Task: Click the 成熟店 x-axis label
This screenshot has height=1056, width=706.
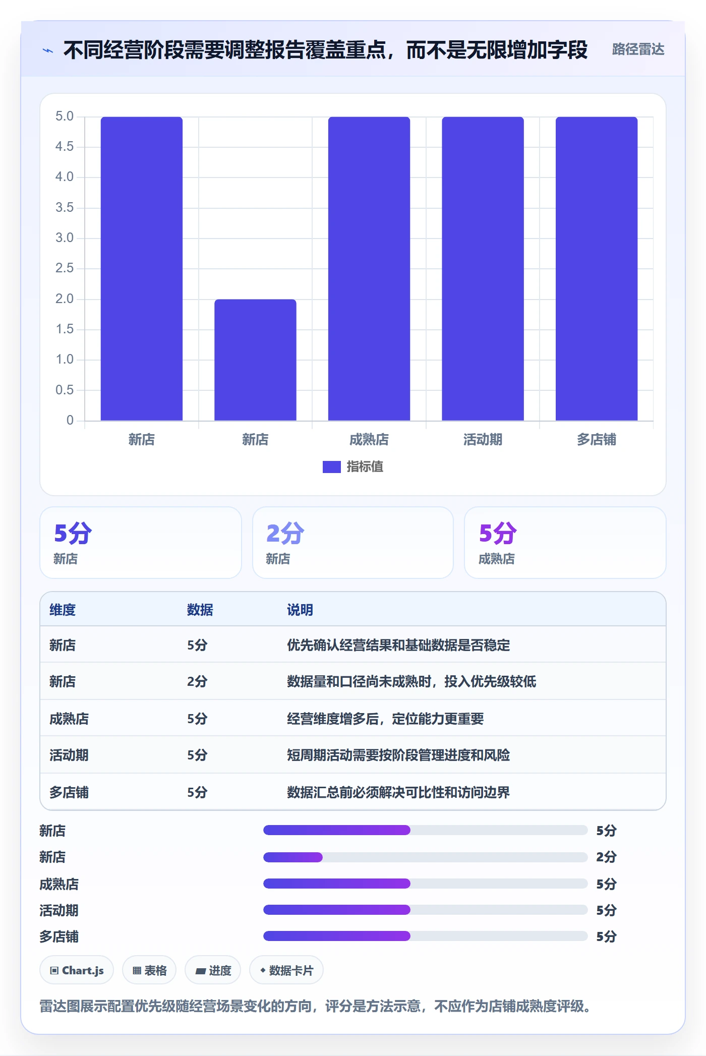Action: tap(369, 440)
